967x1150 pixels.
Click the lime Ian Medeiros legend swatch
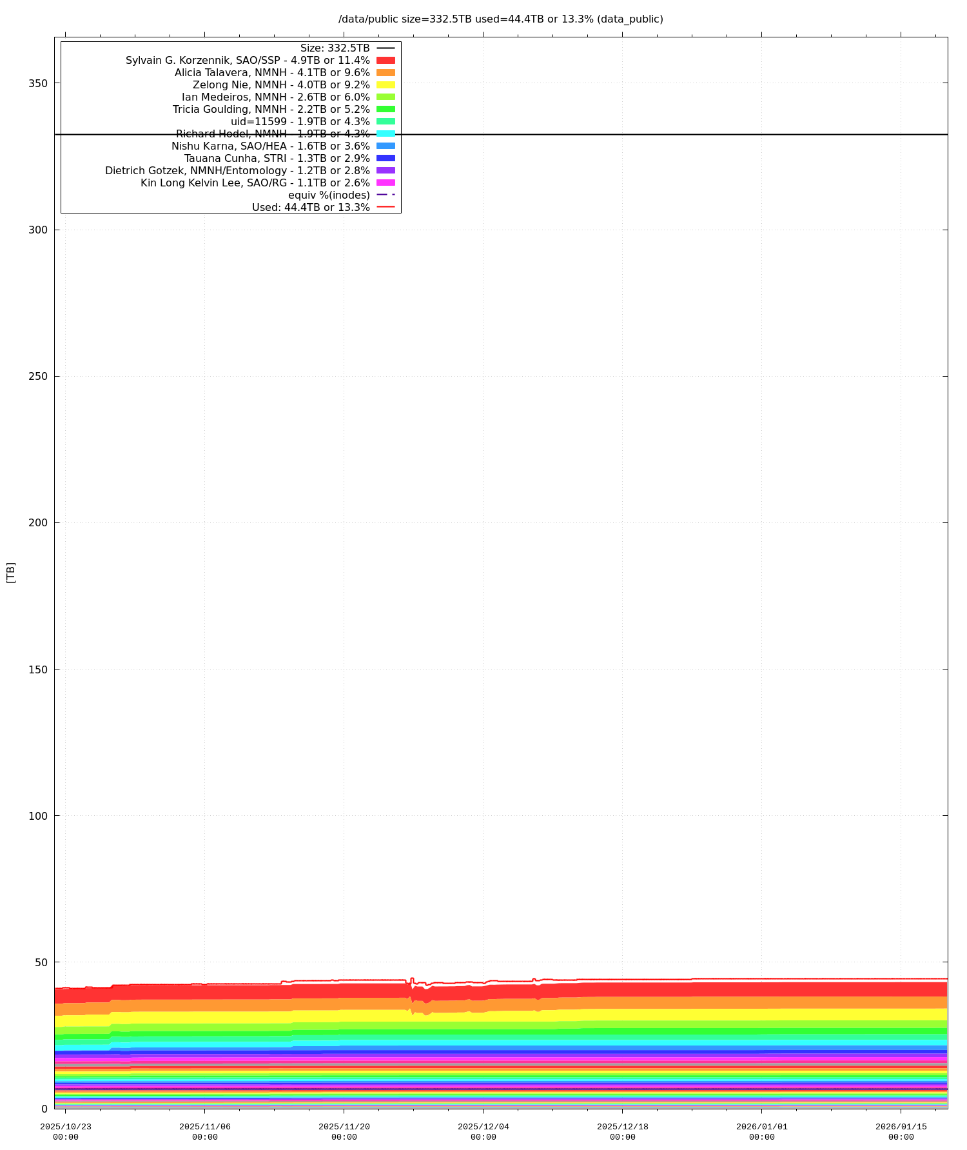coord(386,97)
